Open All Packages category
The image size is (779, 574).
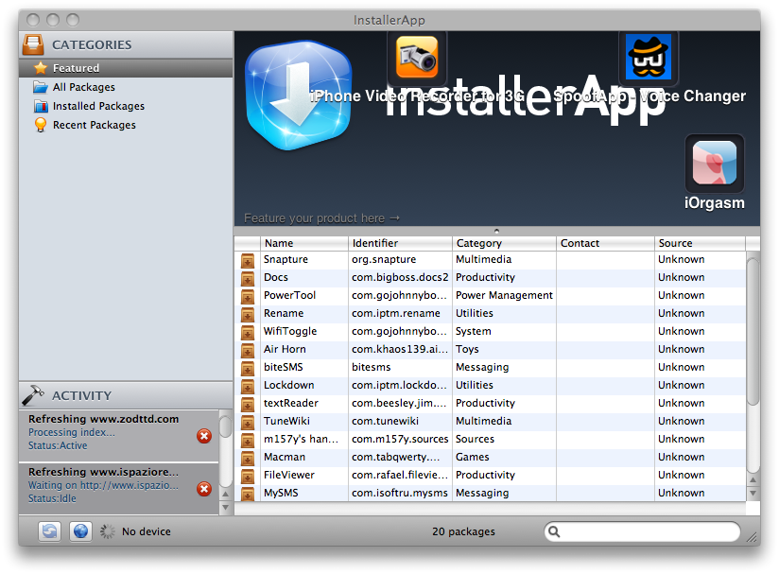(x=83, y=87)
